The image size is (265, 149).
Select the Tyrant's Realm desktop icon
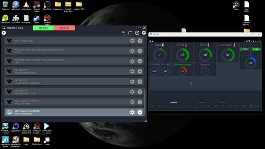[x=37, y=7]
